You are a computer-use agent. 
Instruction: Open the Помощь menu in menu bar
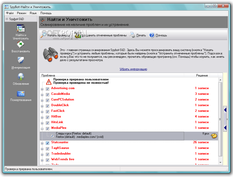point(46,13)
